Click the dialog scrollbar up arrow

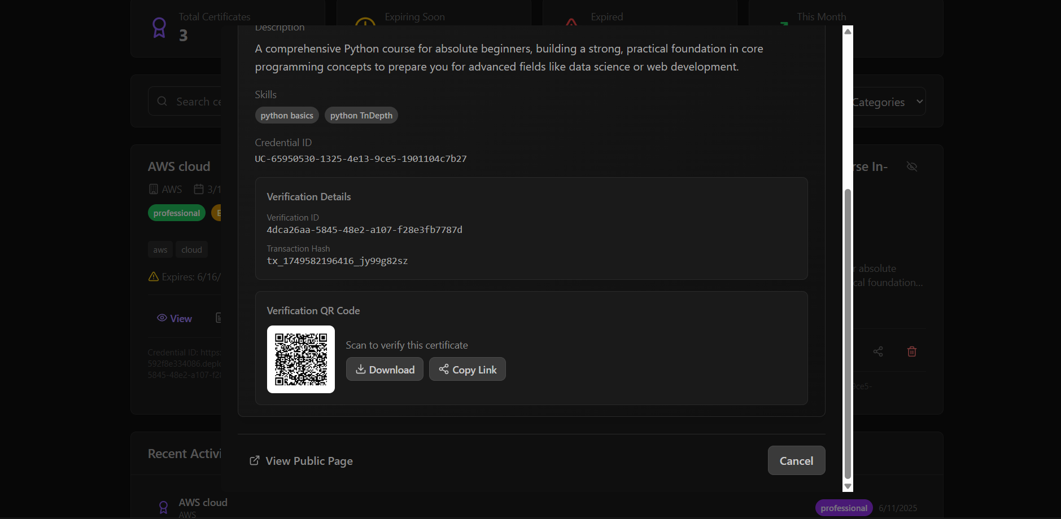pyautogui.click(x=848, y=32)
